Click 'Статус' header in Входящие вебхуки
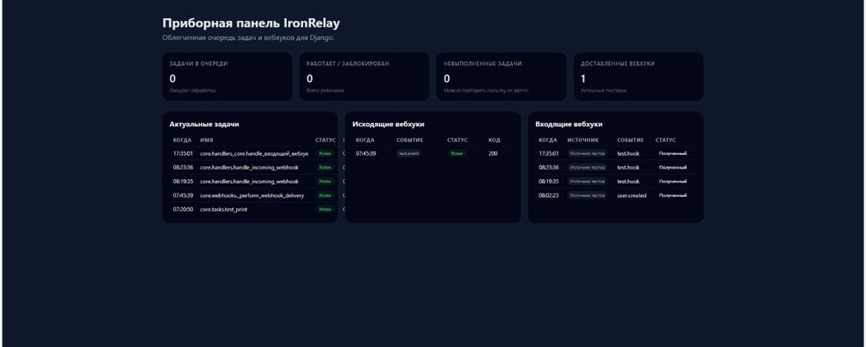 (665, 140)
